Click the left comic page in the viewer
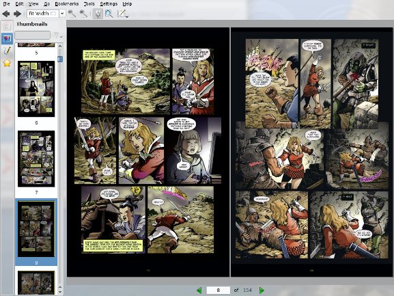The width and height of the screenshot is (394, 296). (x=148, y=152)
